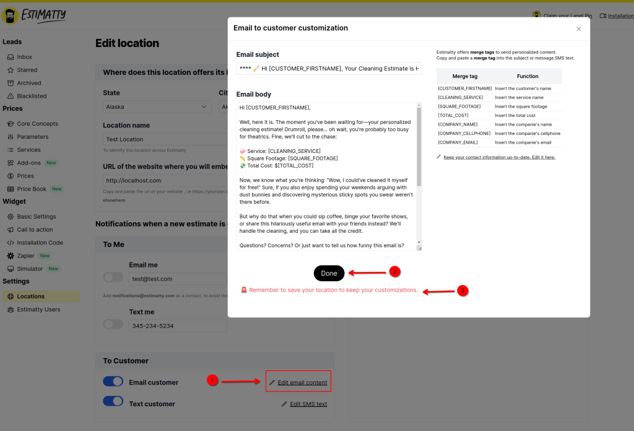
Task: Click the Location name field
Action: (166, 139)
